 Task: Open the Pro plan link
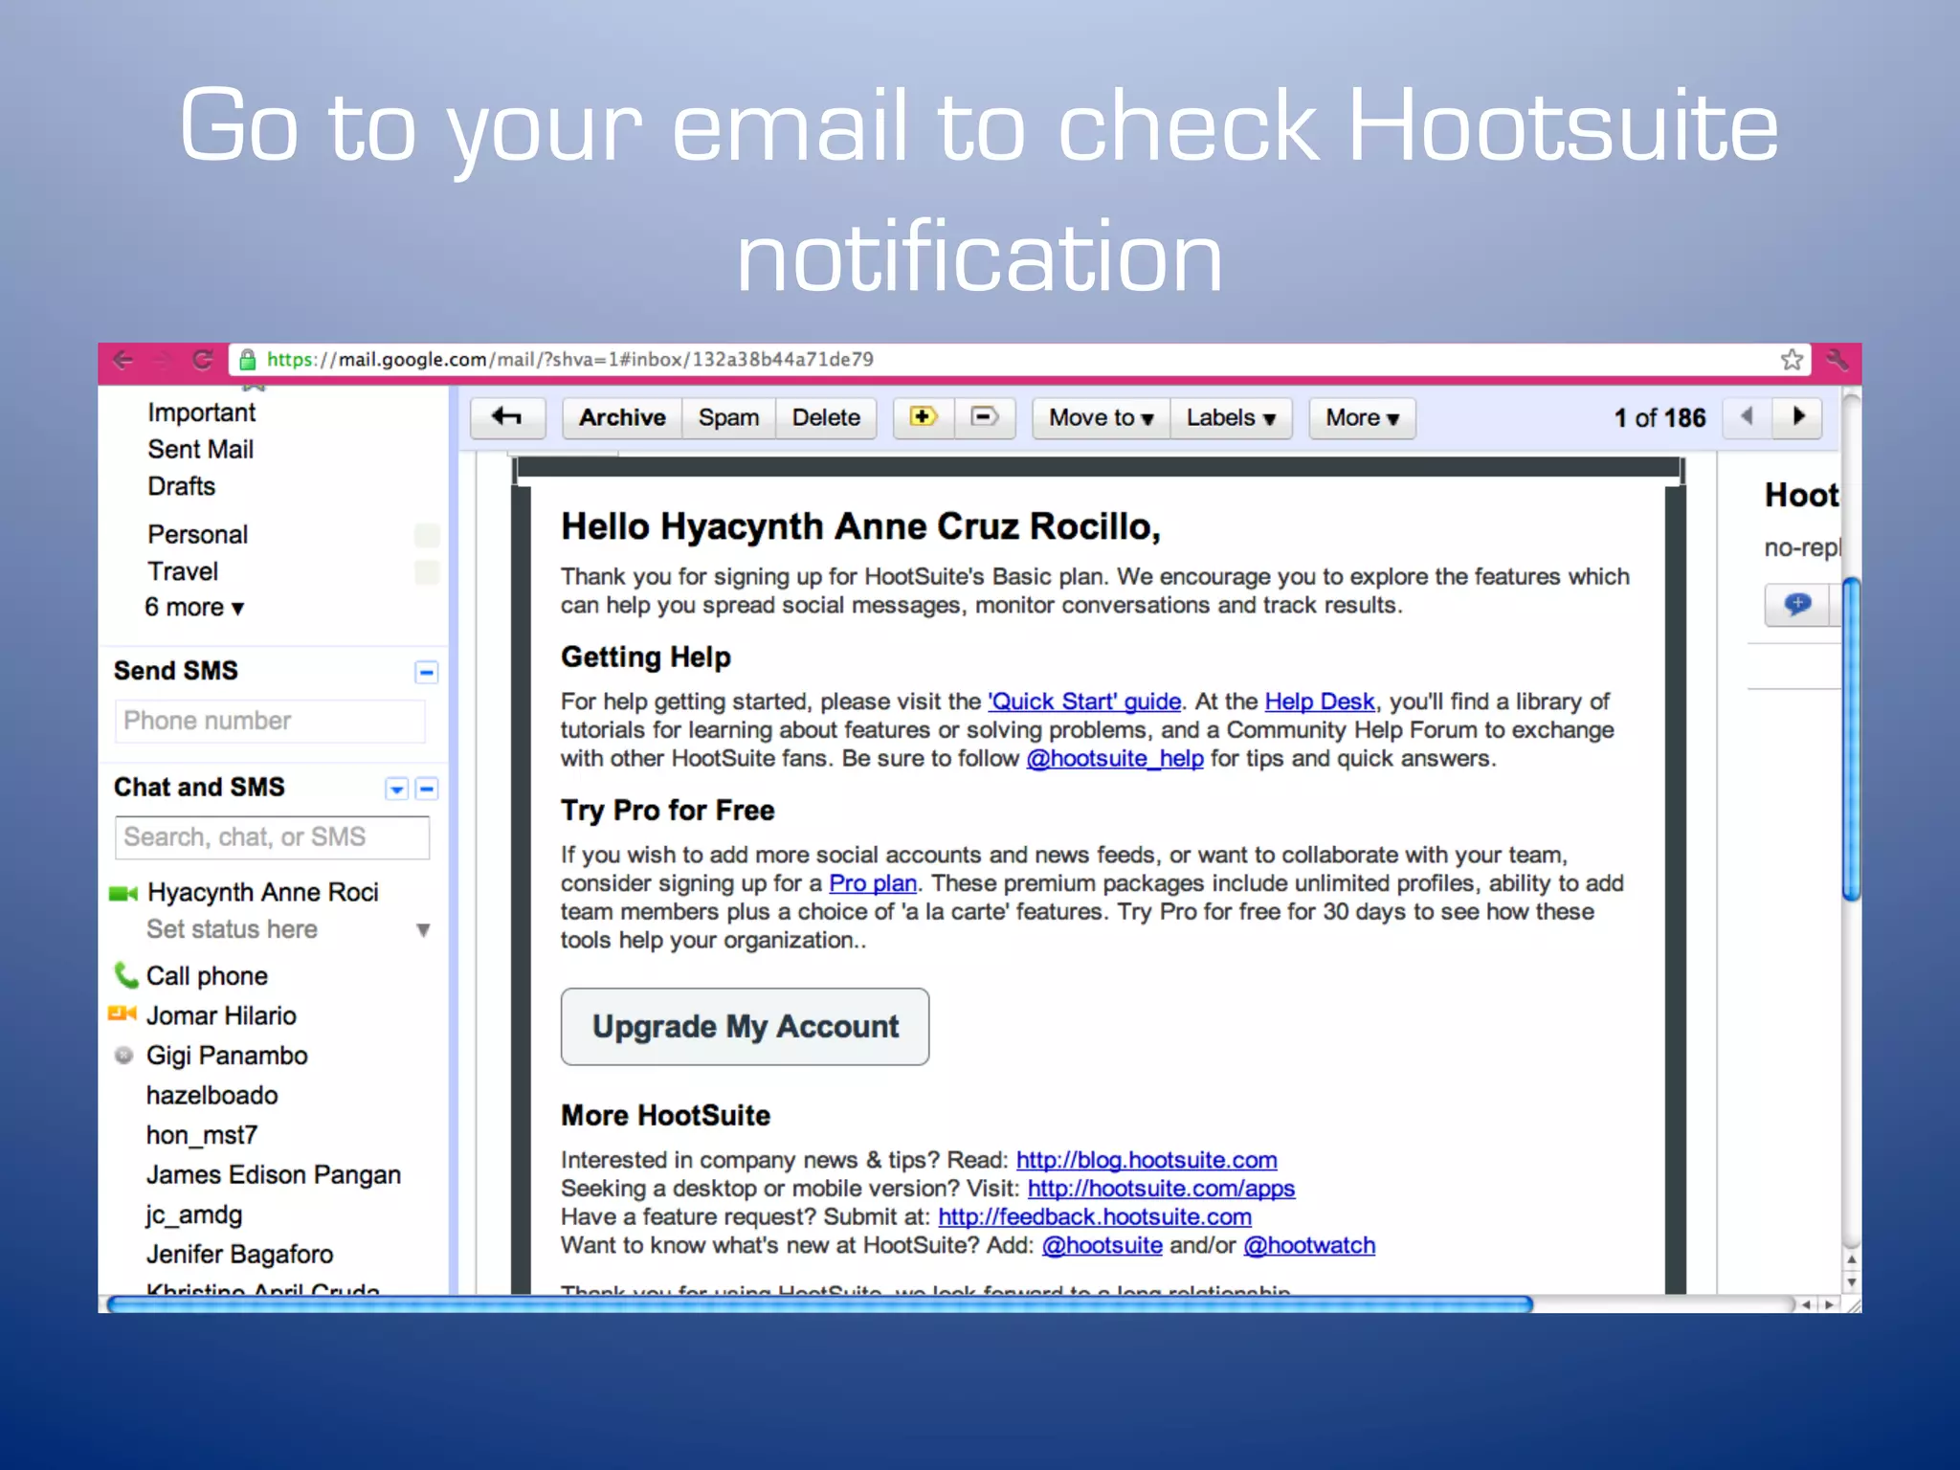[x=873, y=883]
